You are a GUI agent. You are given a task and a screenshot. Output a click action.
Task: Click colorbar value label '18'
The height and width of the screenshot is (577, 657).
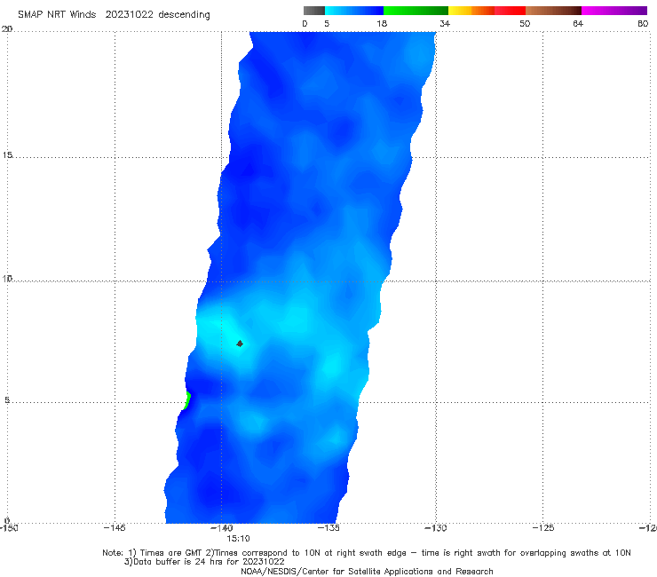(382, 23)
